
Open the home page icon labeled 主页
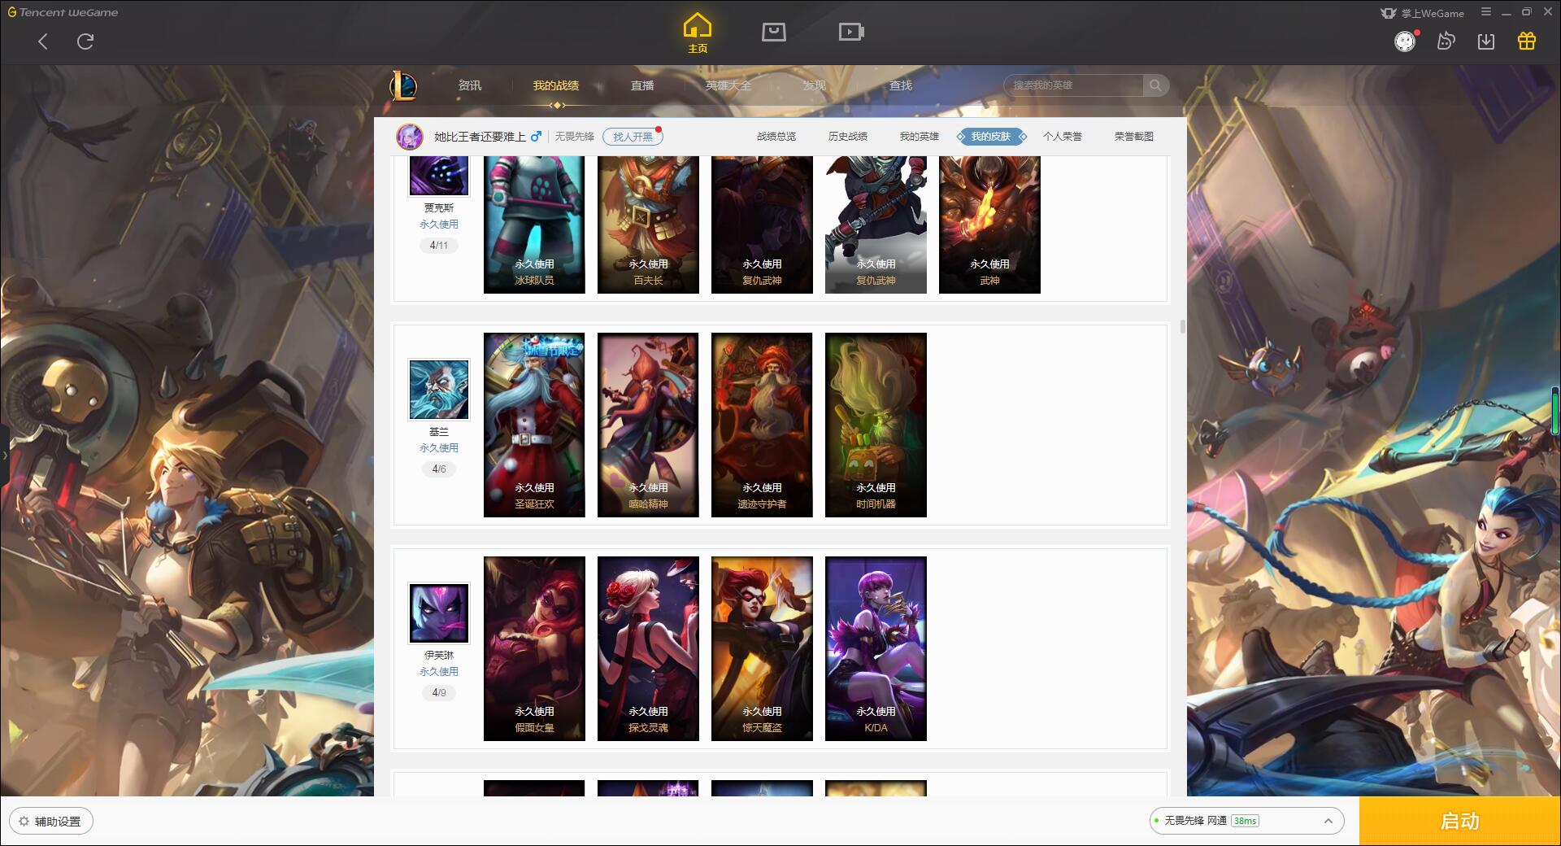(x=698, y=34)
